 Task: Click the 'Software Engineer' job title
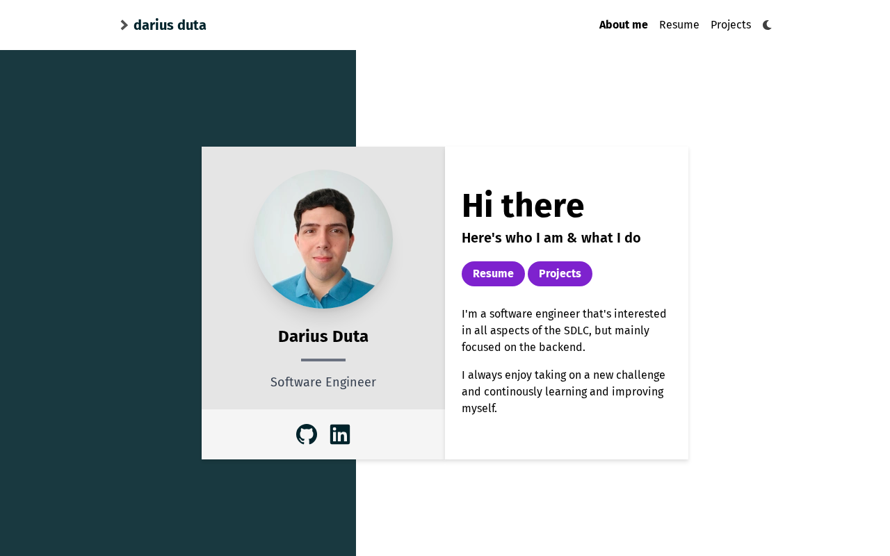[x=323, y=382]
